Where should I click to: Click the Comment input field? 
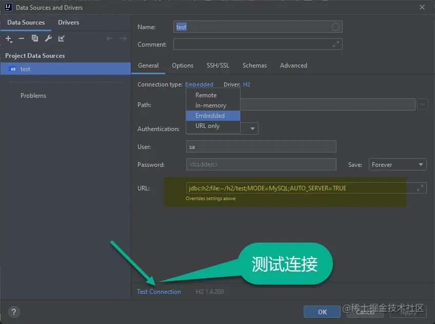(258, 44)
